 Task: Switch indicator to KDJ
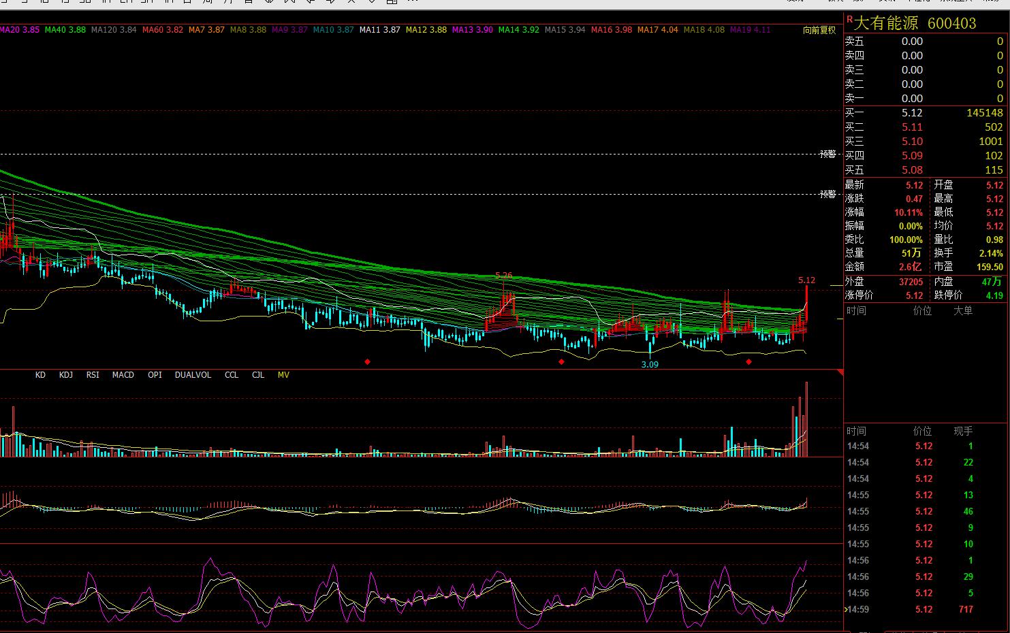(x=66, y=375)
